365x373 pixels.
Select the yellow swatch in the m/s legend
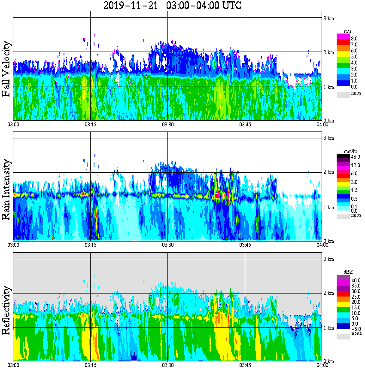coord(343,54)
